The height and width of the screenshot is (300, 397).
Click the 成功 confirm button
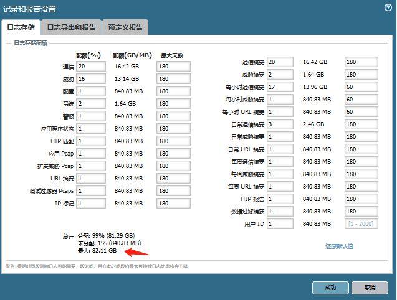[x=330, y=288]
